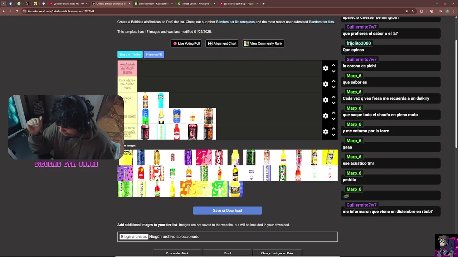Open settings gear for AAaAaAaA Ayudame gfecita tier

(x=325, y=68)
